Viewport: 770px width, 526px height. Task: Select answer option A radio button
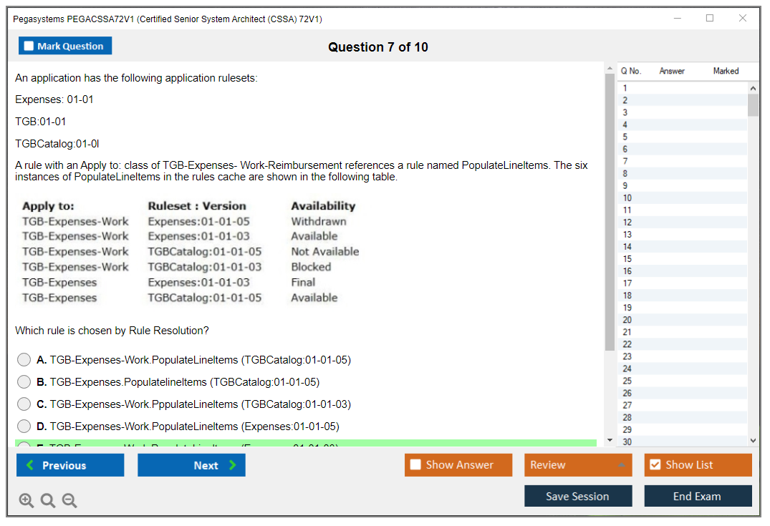[x=24, y=360]
